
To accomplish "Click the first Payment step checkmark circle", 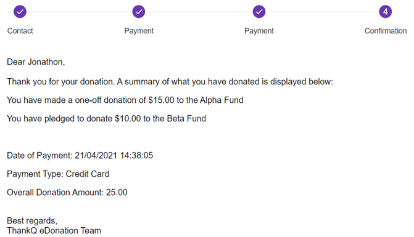I will click(x=139, y=12).
